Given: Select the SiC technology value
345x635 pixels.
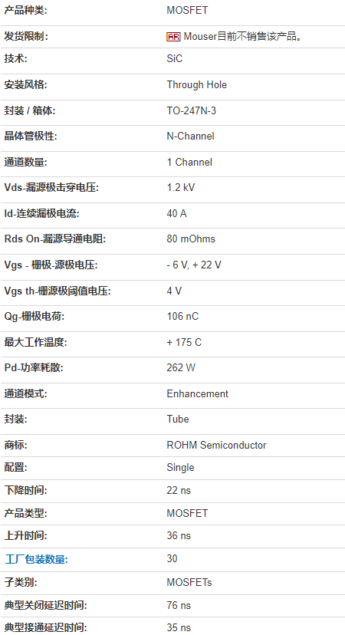Looking at the screenshot, I should 175,59.
